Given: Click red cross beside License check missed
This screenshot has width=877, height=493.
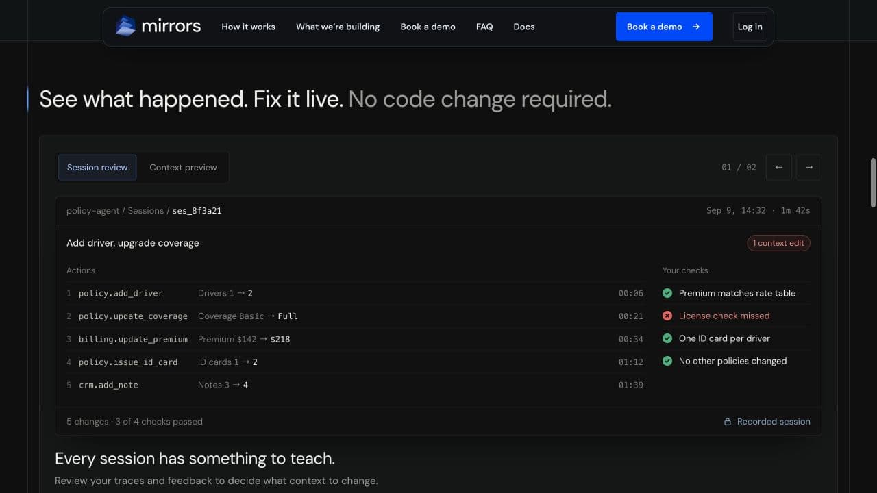Looking at the screenshot, I should pos(667,316).
